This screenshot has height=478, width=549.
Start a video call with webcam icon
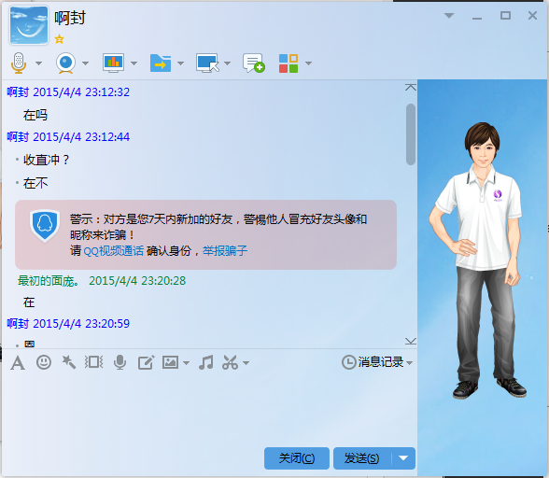(65, 63)
